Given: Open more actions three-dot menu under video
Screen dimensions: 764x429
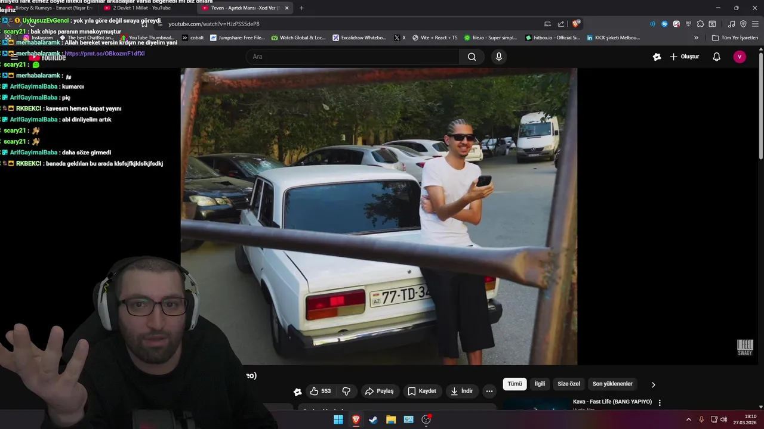Looking at the screenshot, I should tap(489, 391).
